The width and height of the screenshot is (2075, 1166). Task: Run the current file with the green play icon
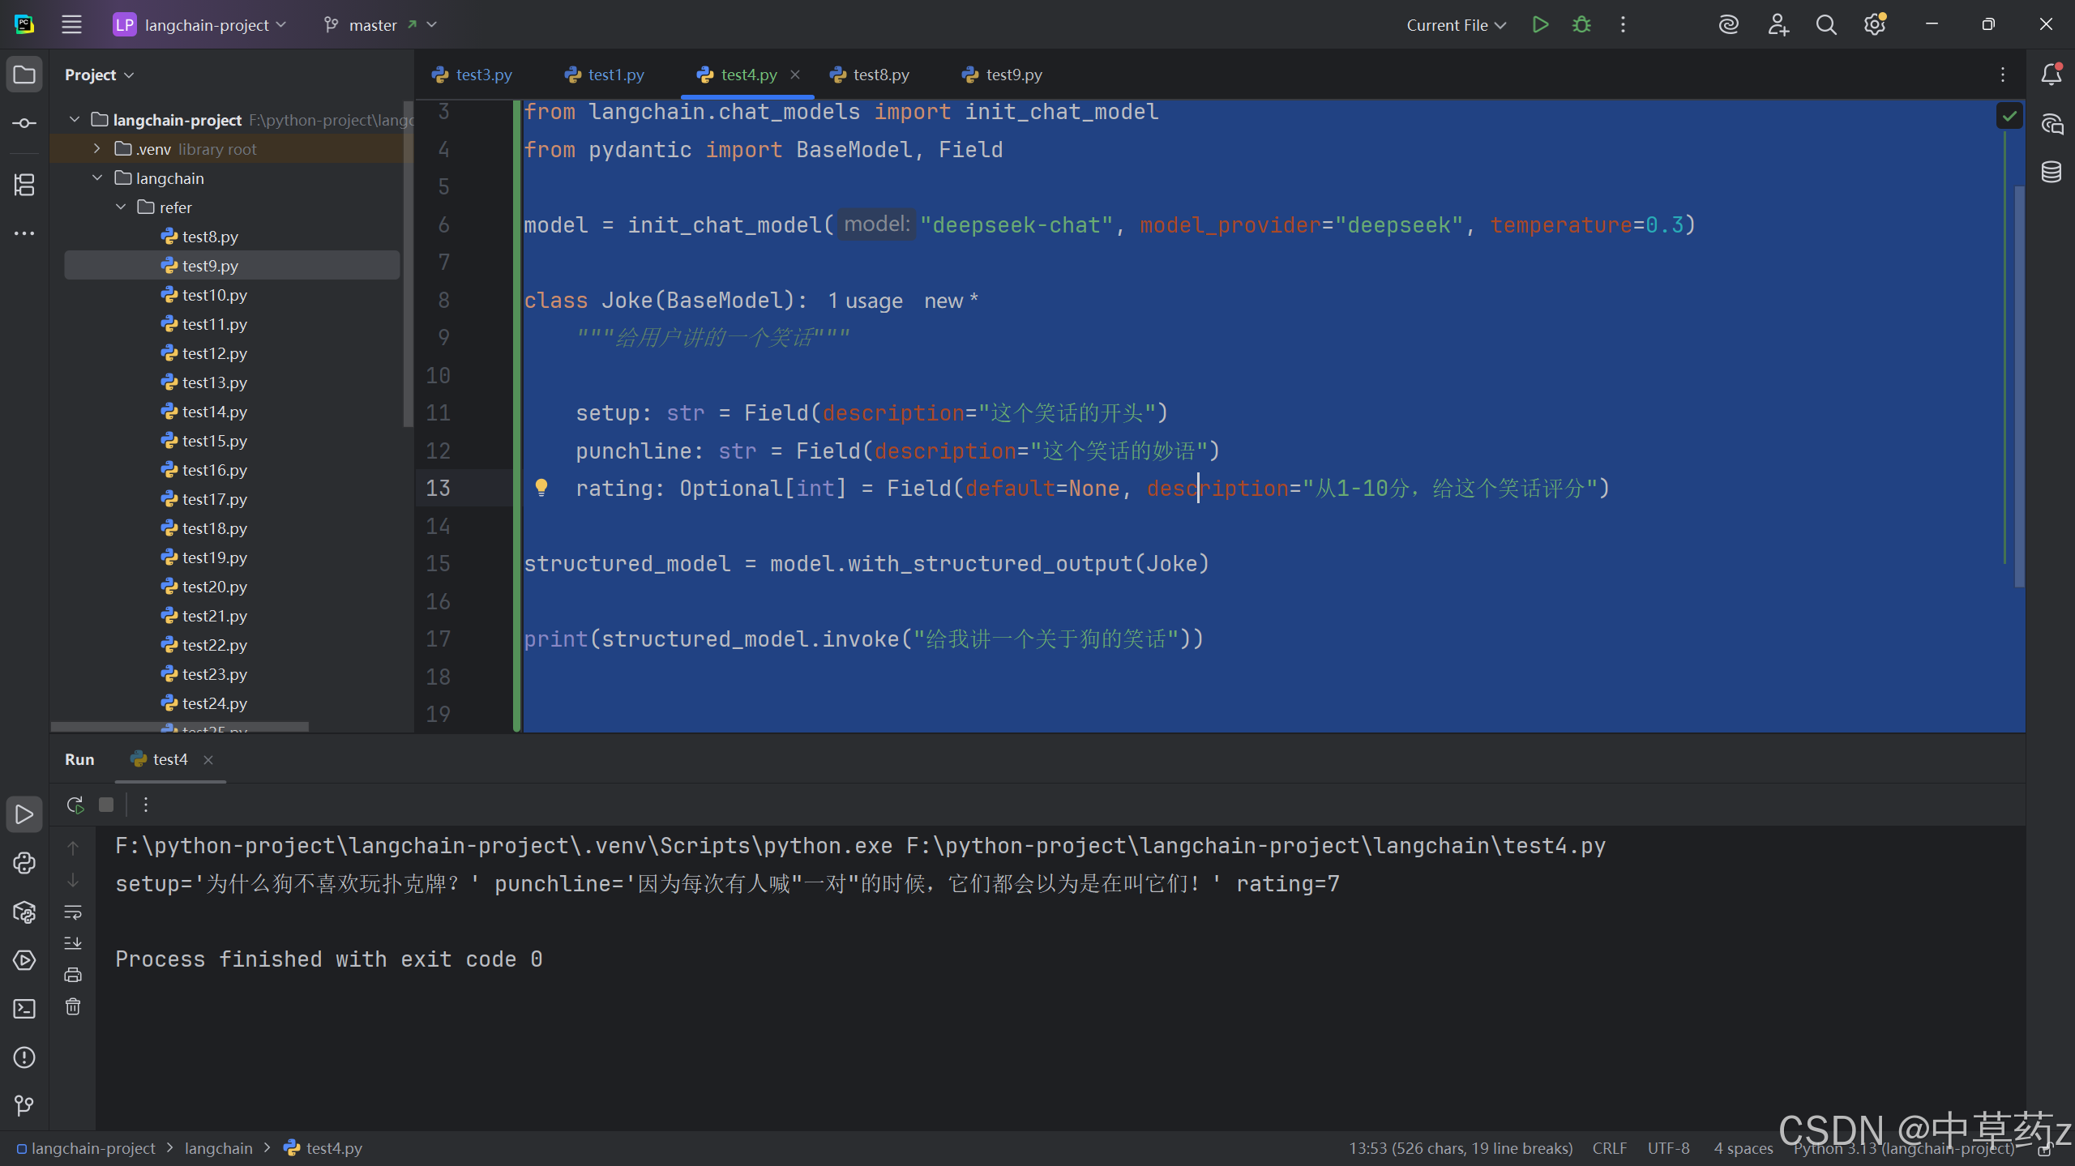click(1540, 24)
